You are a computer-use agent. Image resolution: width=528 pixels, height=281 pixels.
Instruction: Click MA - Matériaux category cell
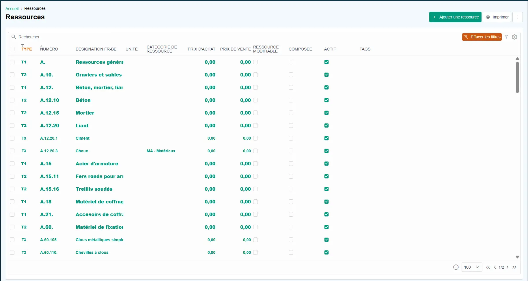(x=161, y=151)
